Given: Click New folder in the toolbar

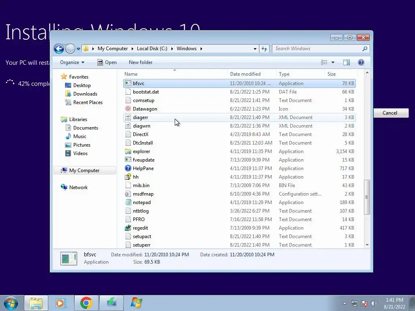Looking at the screenshot, I should [141, 62].
